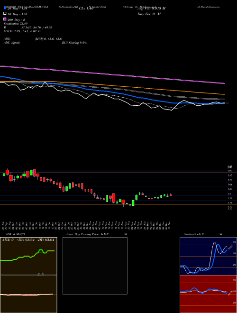Open the ADX green line chart panel

pos(28,256)
